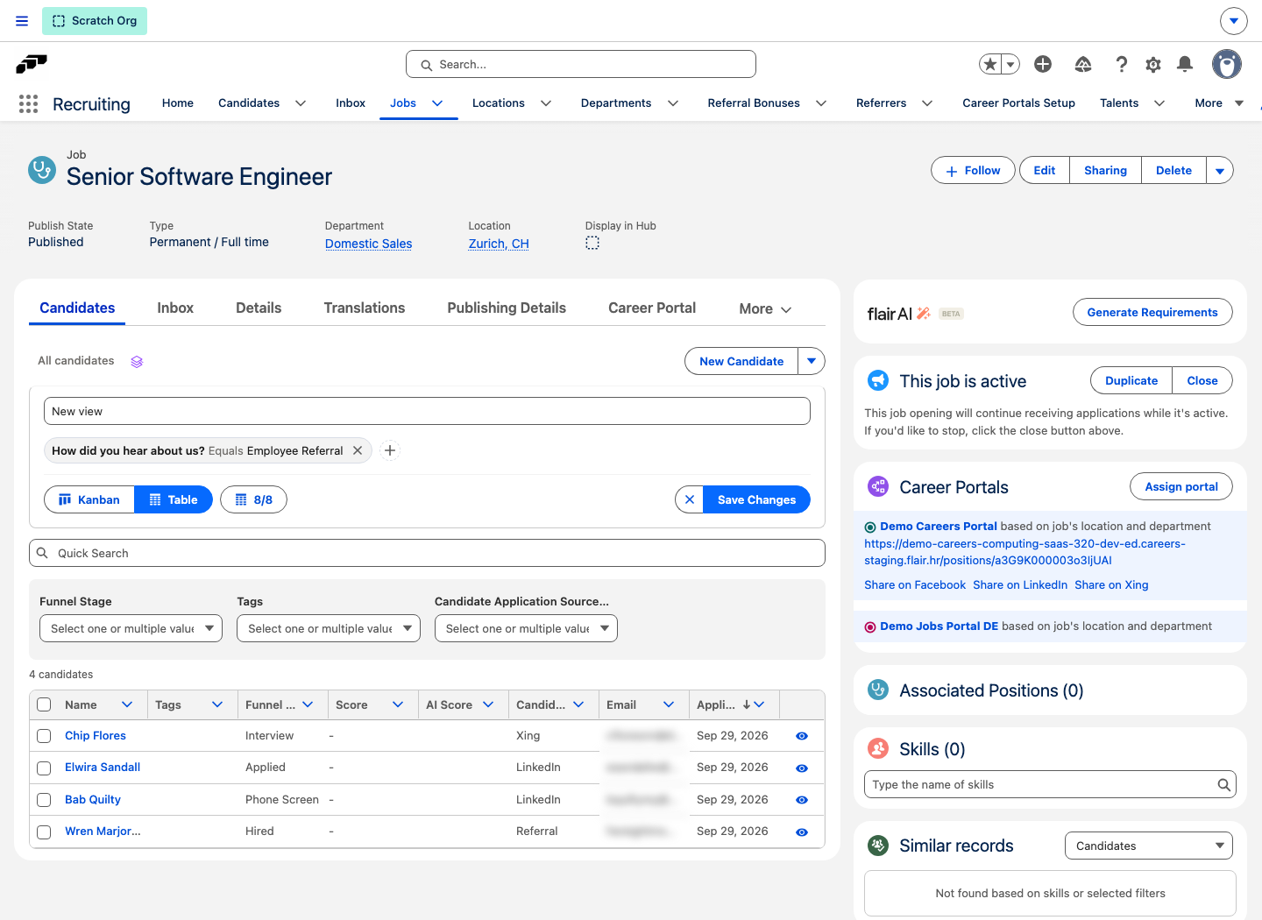Open the Funnel Stage filter dropdown

click(x=131, y=628)
